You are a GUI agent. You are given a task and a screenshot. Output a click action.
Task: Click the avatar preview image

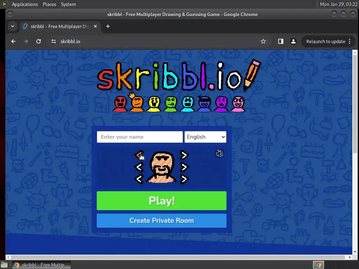tap(162, 167)
